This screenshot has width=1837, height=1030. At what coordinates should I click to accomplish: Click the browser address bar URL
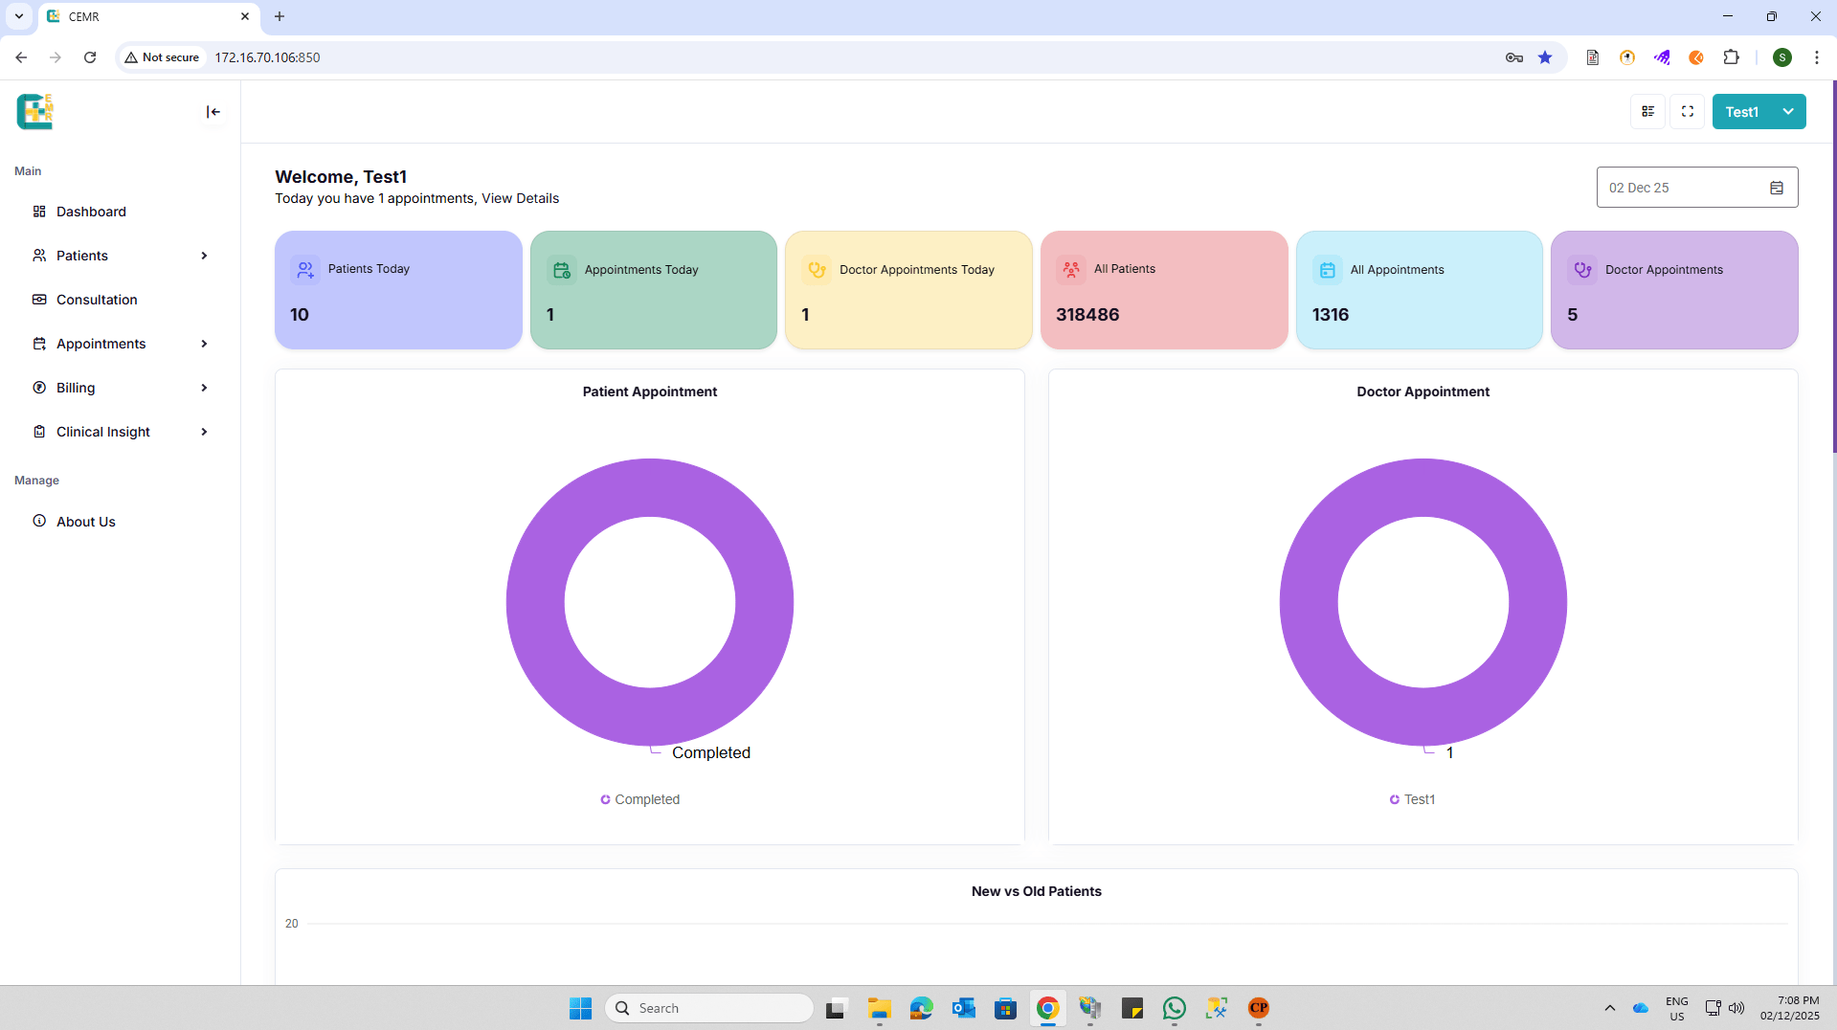point(267,57)
